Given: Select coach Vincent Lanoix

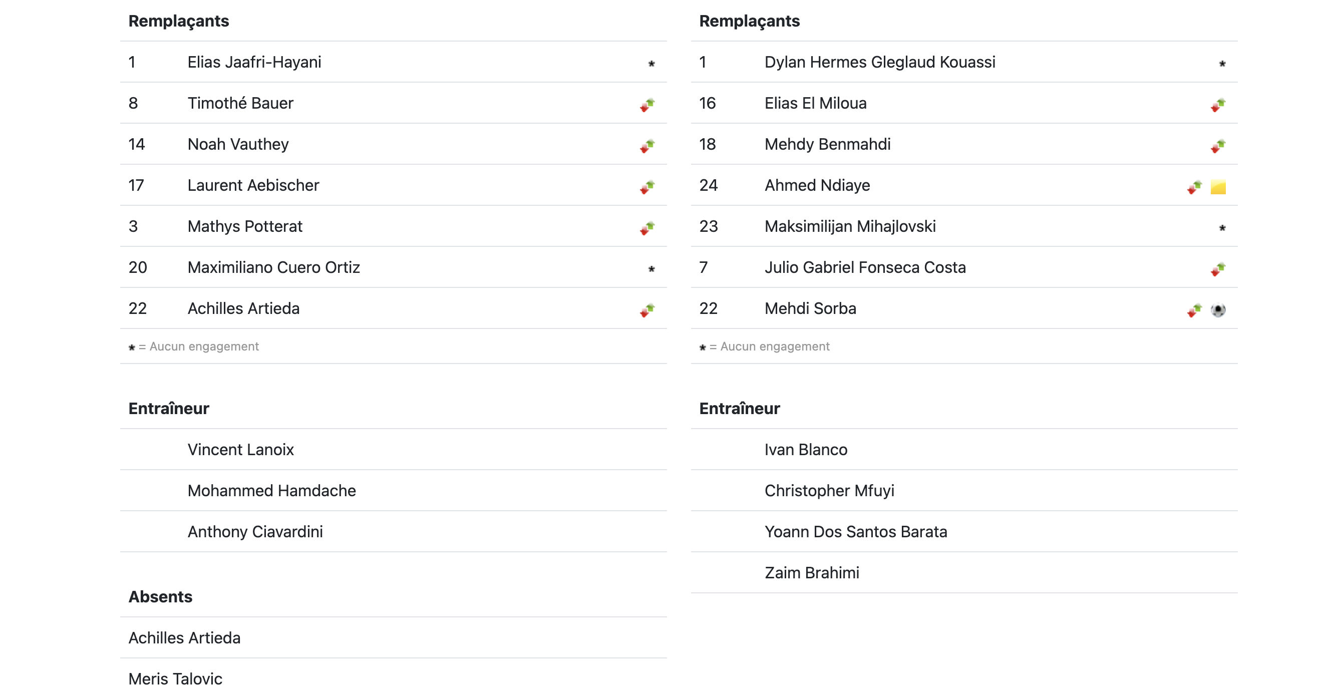Looking at the screenshot, I should click(240, 450).
